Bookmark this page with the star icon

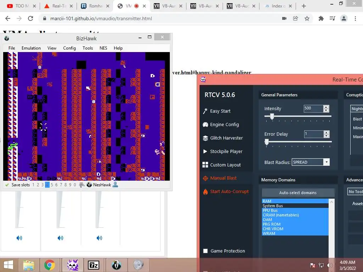coord(307,18)
